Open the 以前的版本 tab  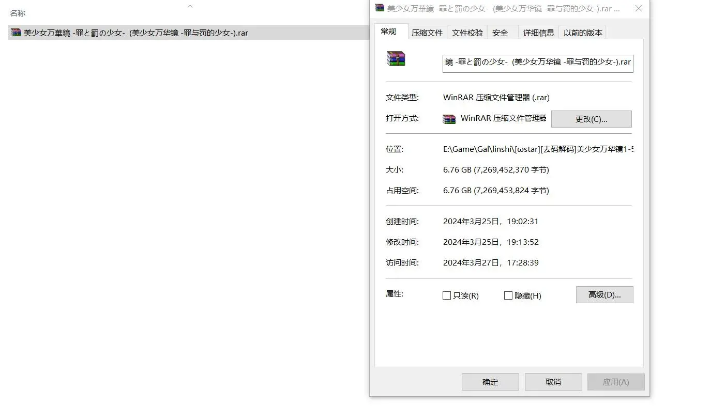pyautogui.click(x=583, y=33)
